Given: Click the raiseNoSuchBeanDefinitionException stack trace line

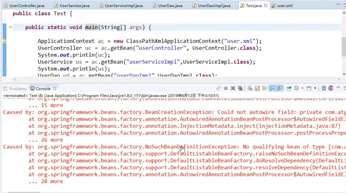Looking at the screenshot, I should point(187,154).
